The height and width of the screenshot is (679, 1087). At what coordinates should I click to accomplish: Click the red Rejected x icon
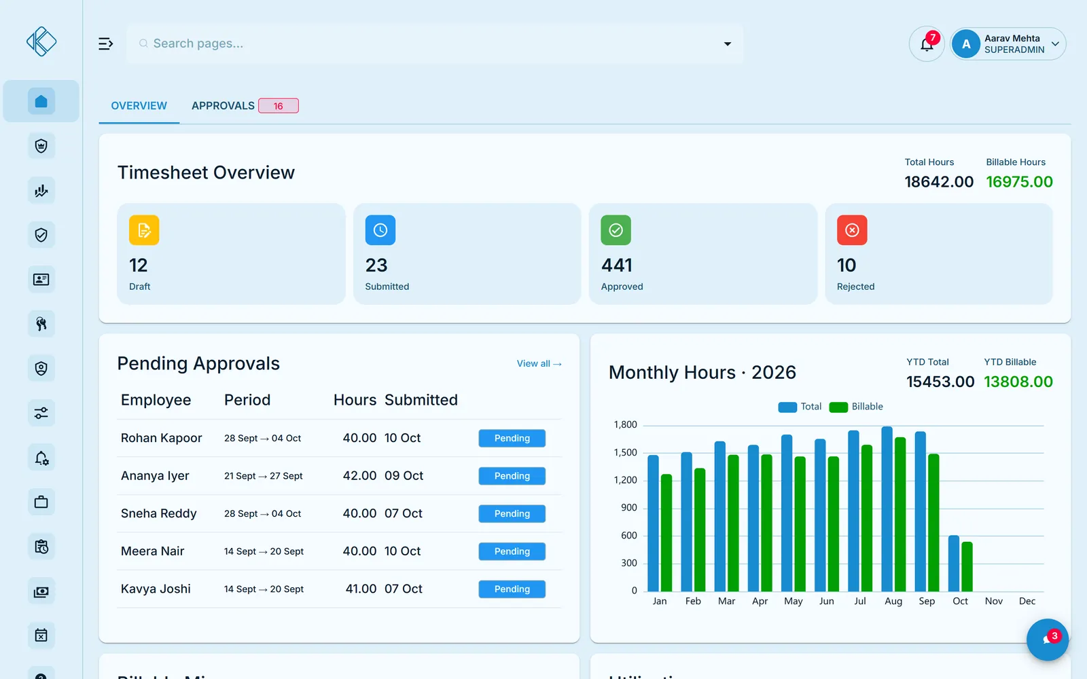pos(852,230)
